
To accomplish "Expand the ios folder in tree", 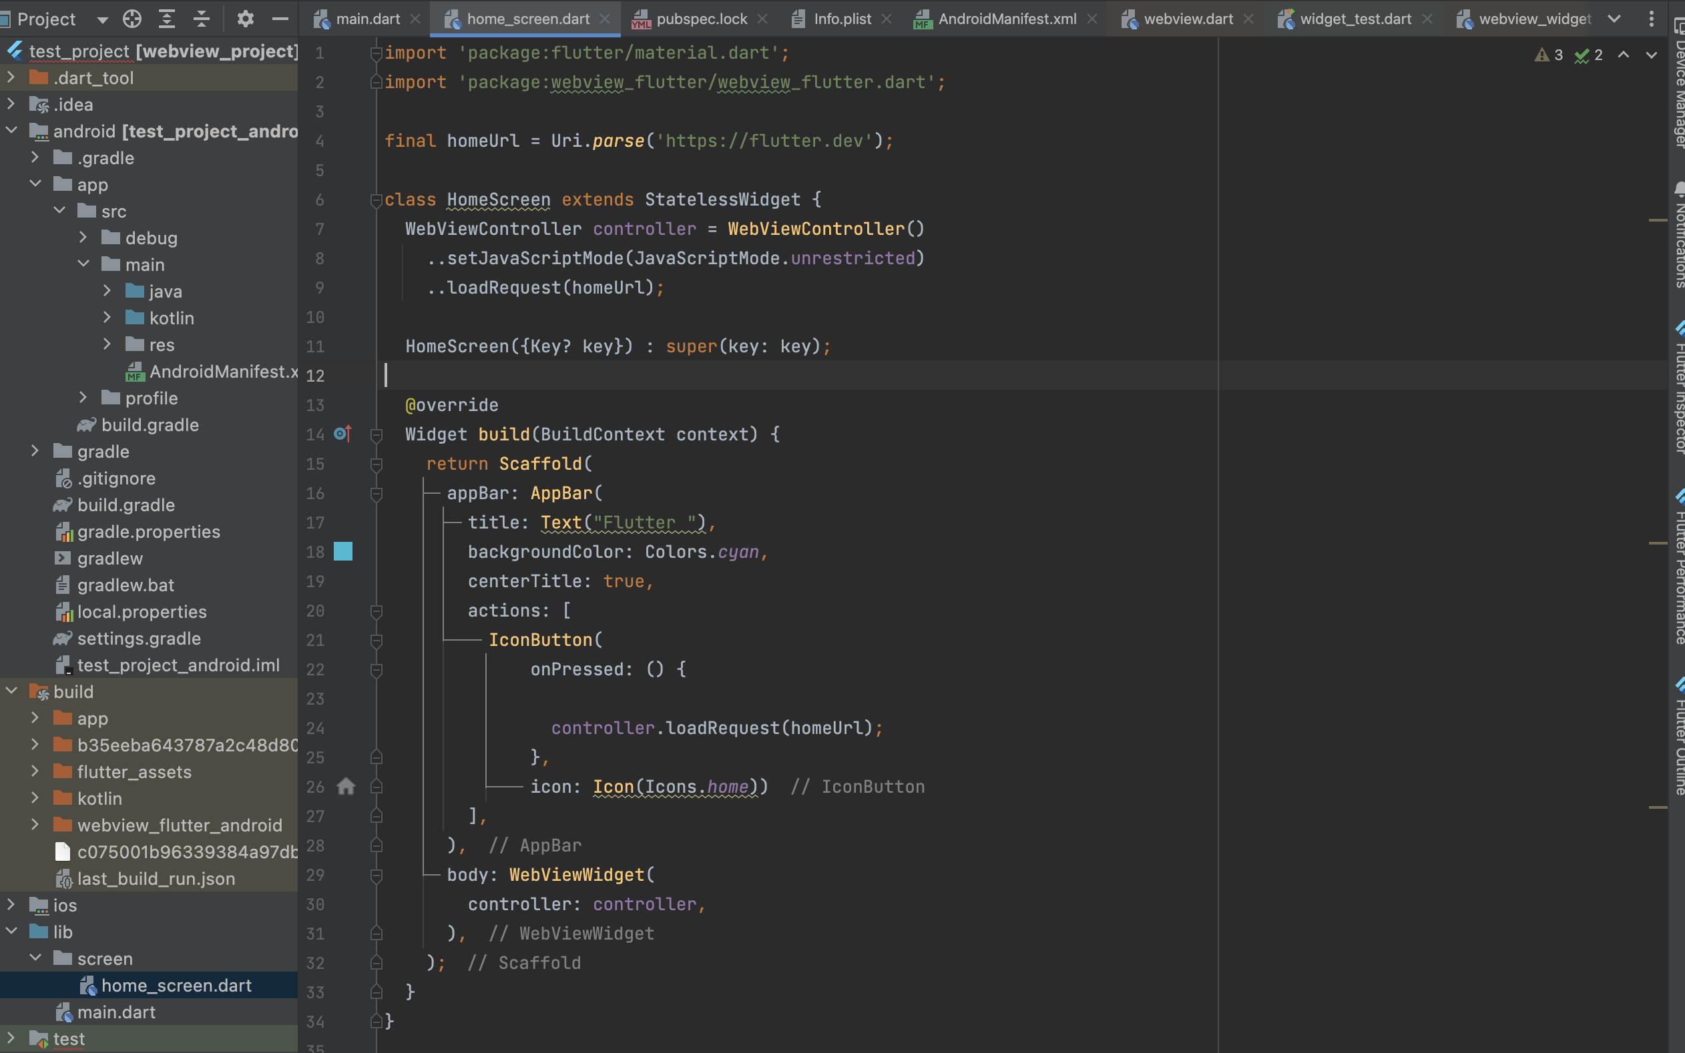I will 11,905.
